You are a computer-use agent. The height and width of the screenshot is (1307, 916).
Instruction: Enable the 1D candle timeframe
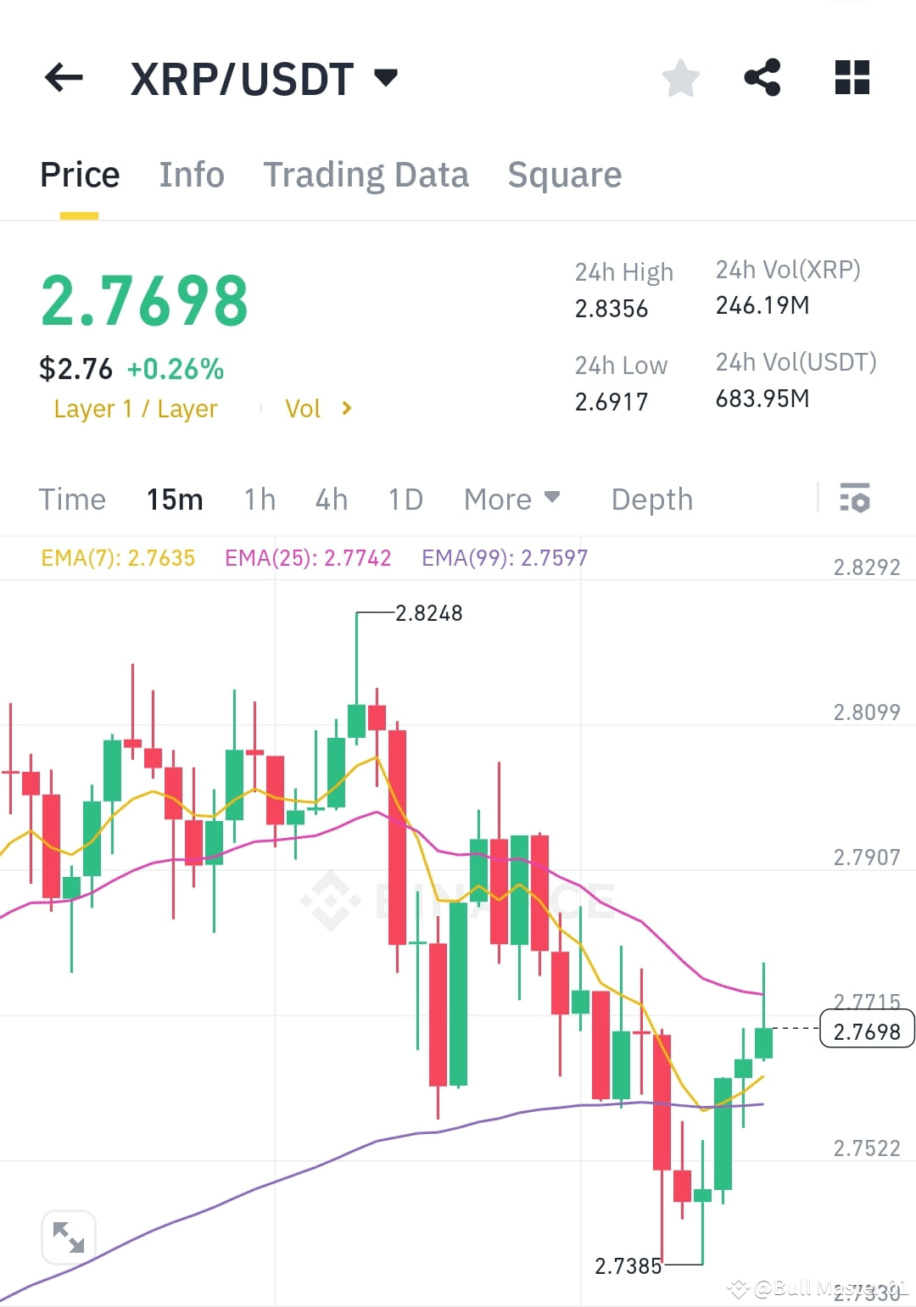(x=405, y=500)
